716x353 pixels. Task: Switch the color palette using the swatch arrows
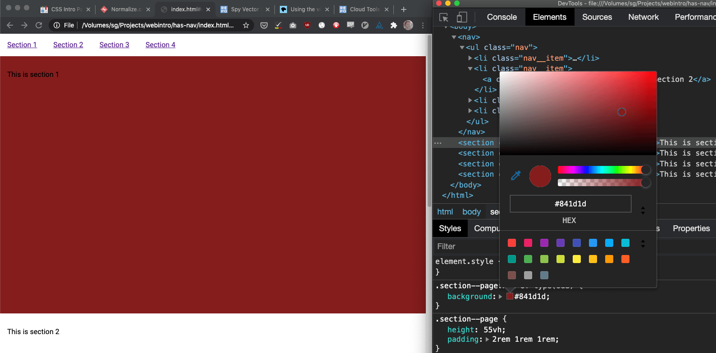(643, 243)
